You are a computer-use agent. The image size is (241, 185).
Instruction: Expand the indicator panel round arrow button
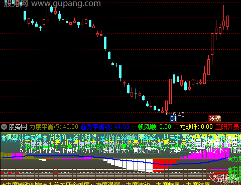[4, 127]
